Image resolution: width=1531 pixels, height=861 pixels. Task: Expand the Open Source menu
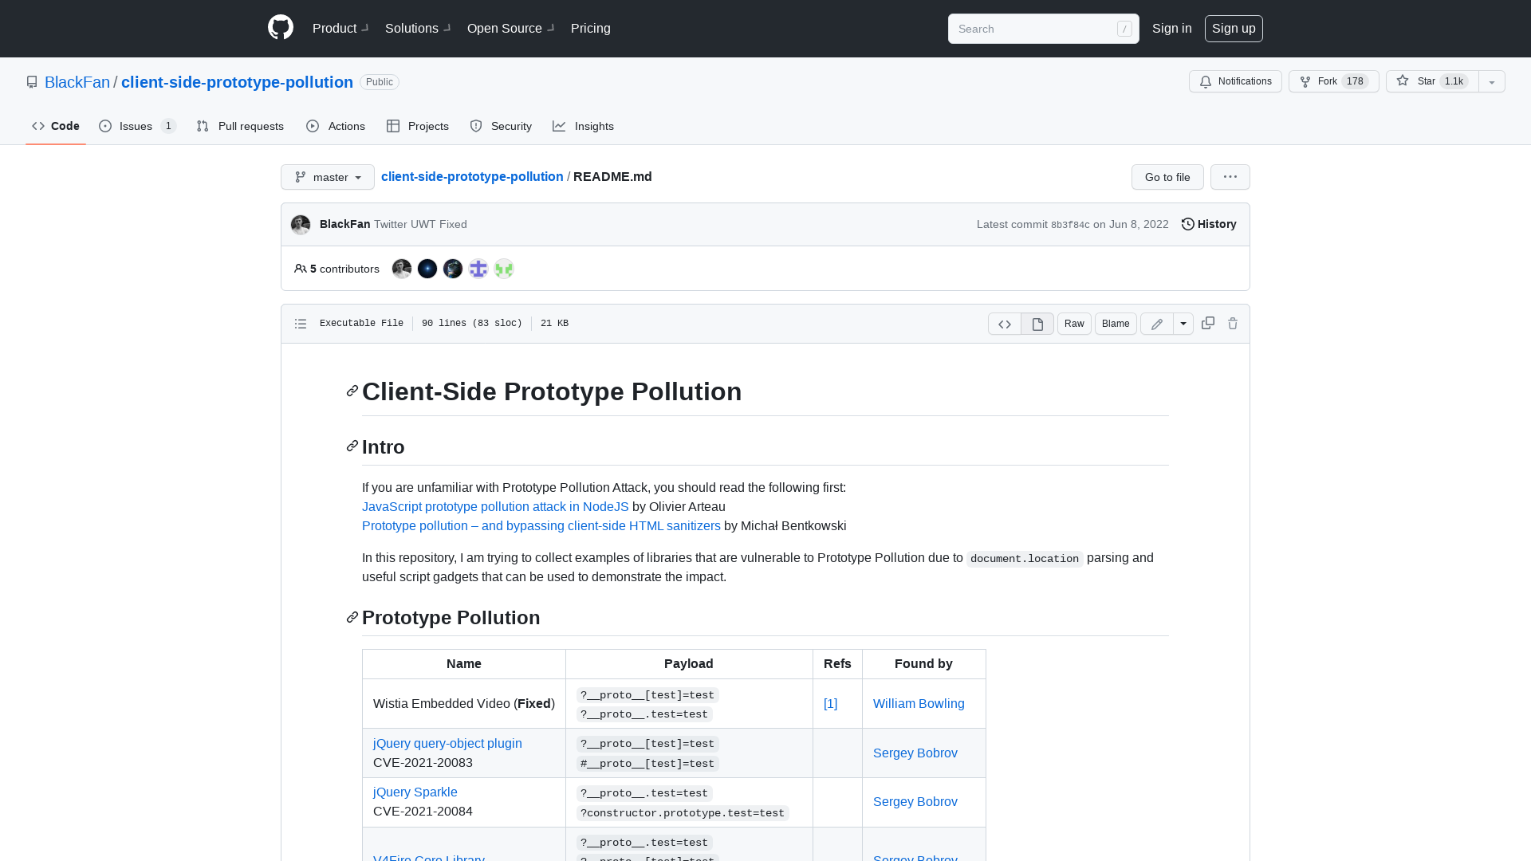click(511, 28)
